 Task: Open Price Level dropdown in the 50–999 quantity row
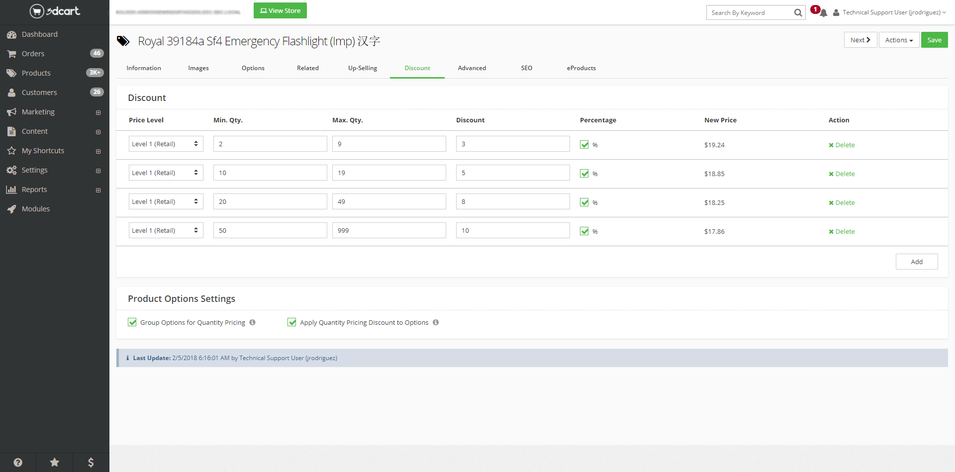coord(166,230)
